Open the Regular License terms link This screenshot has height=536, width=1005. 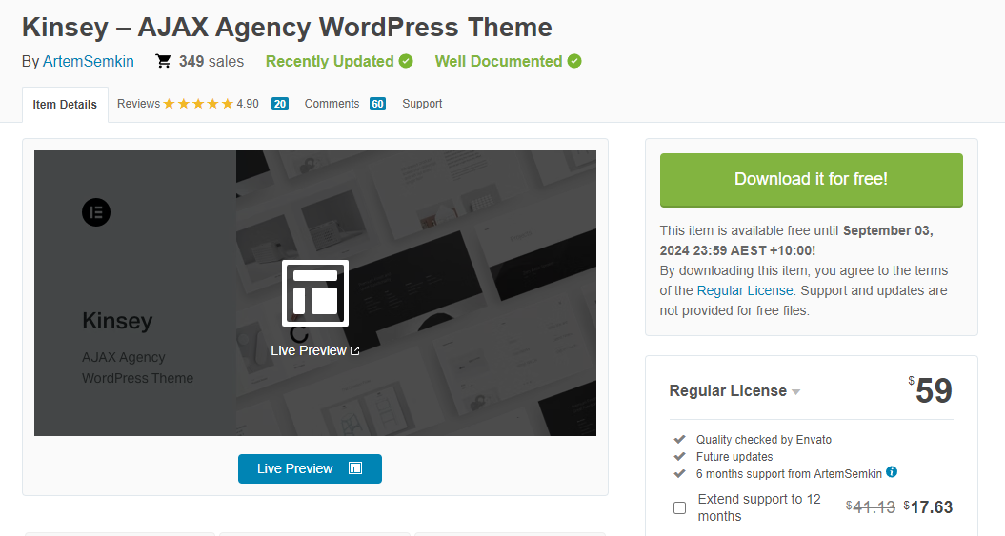coord(744,290)
